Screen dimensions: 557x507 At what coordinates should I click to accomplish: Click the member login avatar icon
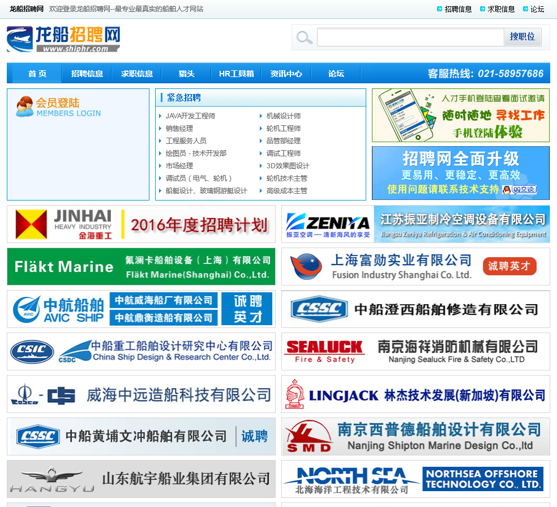pos(24,106)
